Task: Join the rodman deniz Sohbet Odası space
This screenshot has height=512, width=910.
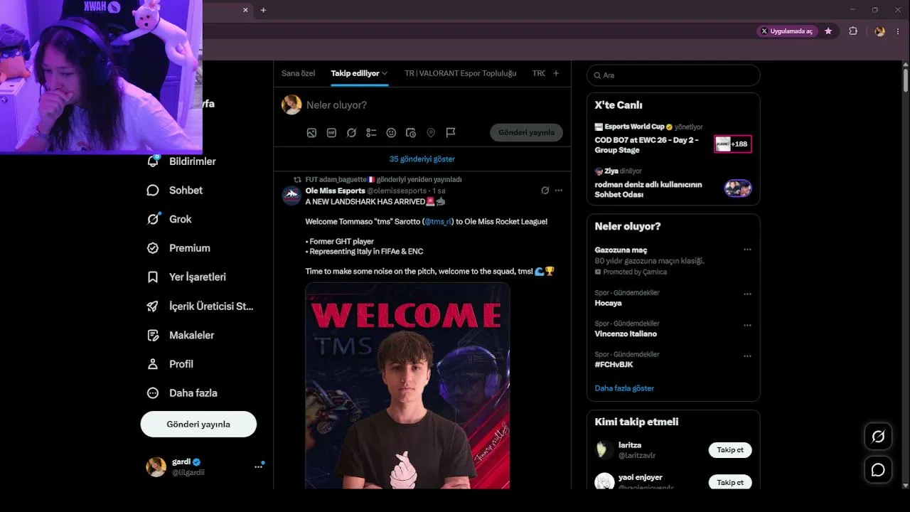Action: (x=648, y=189)
